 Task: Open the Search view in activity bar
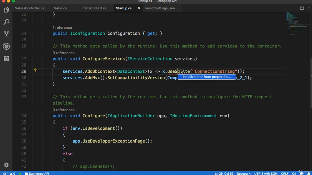coord(6,22)
